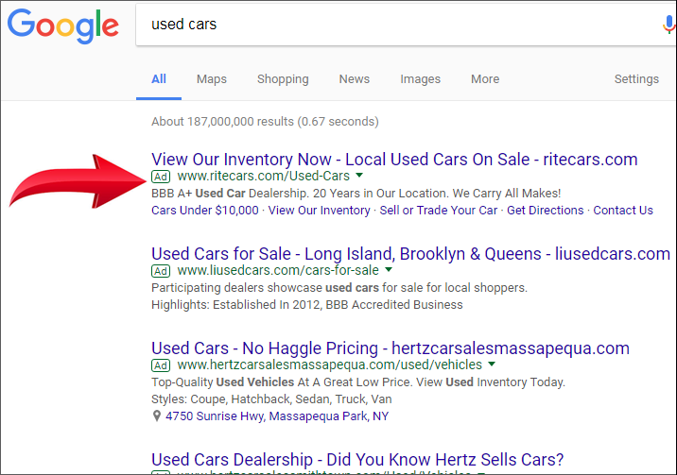This screenshot has width=677, height=475.
Task: Click the microphone voice search icon
Action: [668, 25]
